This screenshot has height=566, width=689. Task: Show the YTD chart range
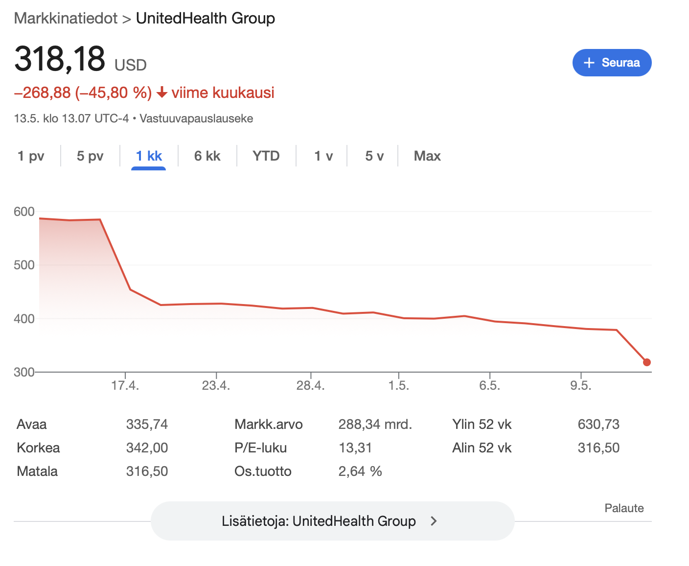pyautogui.click(x=266, y=156)
